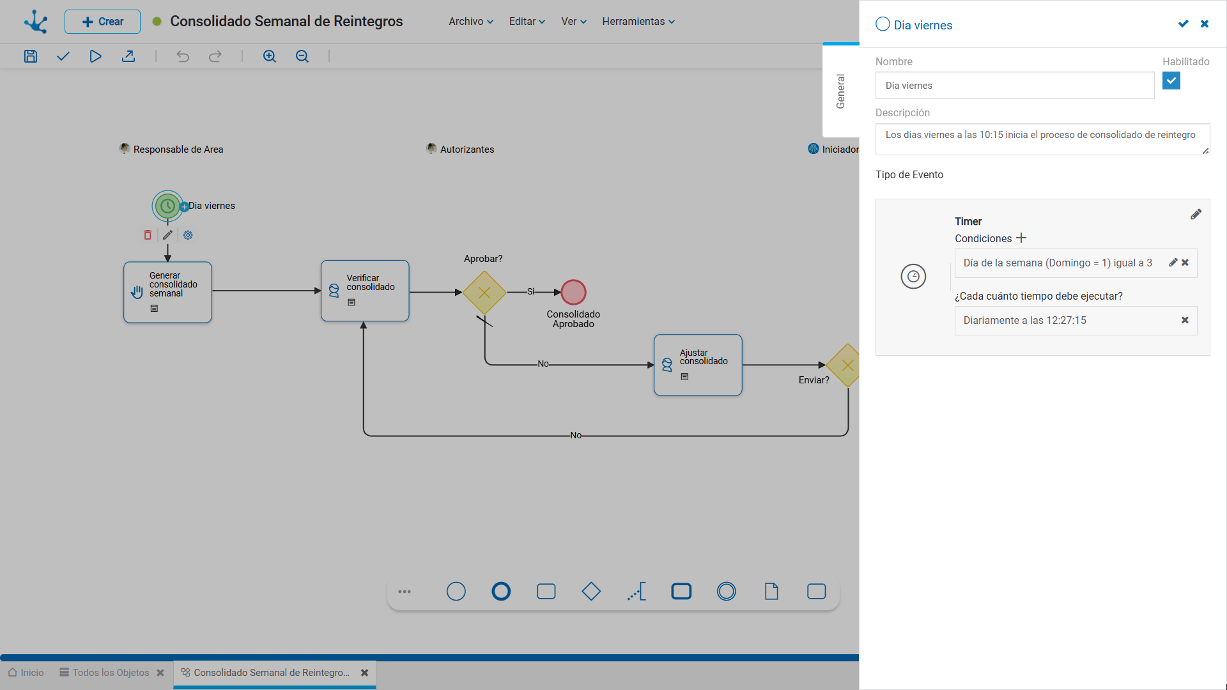1227x690 pixels.
Task: Open the Editar menu
Action: pos(527,21)
